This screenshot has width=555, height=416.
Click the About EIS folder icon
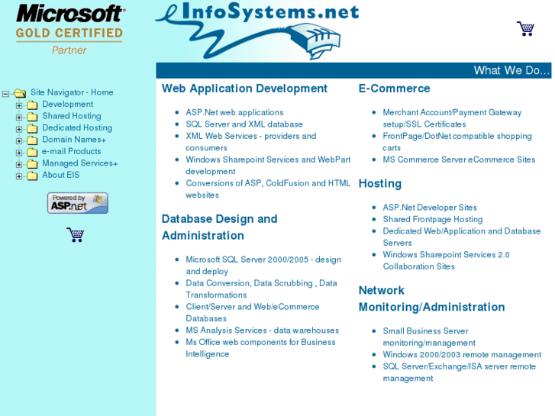pos(32,176)
